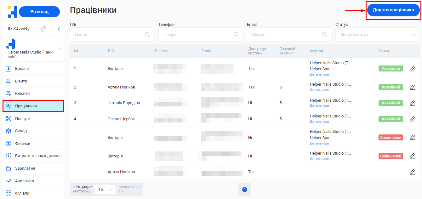Click the Телефон search field

pyautogui.click(x=197, y=35)
